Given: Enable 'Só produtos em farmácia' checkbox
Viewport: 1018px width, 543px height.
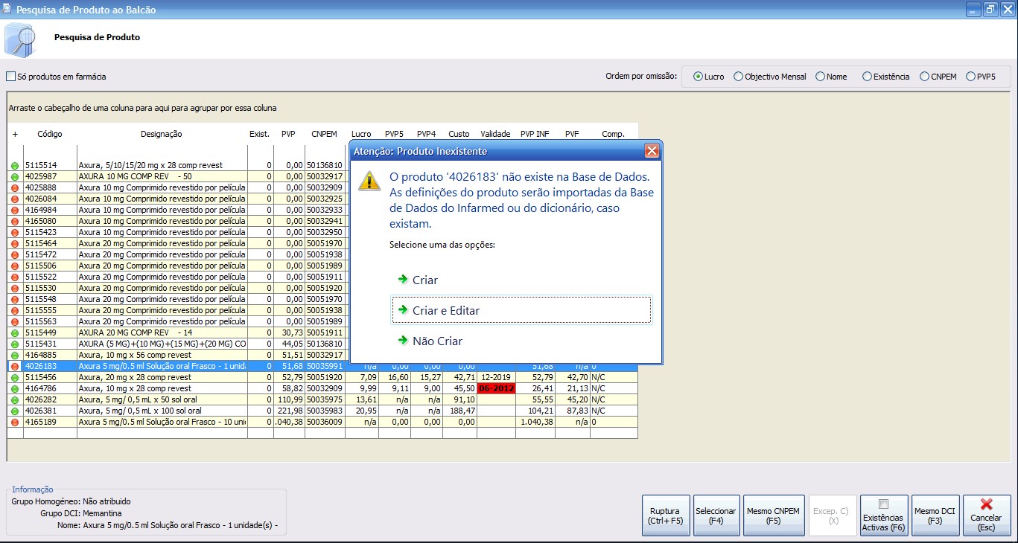Looking at the screenshot, I should [x=10, y=77].
